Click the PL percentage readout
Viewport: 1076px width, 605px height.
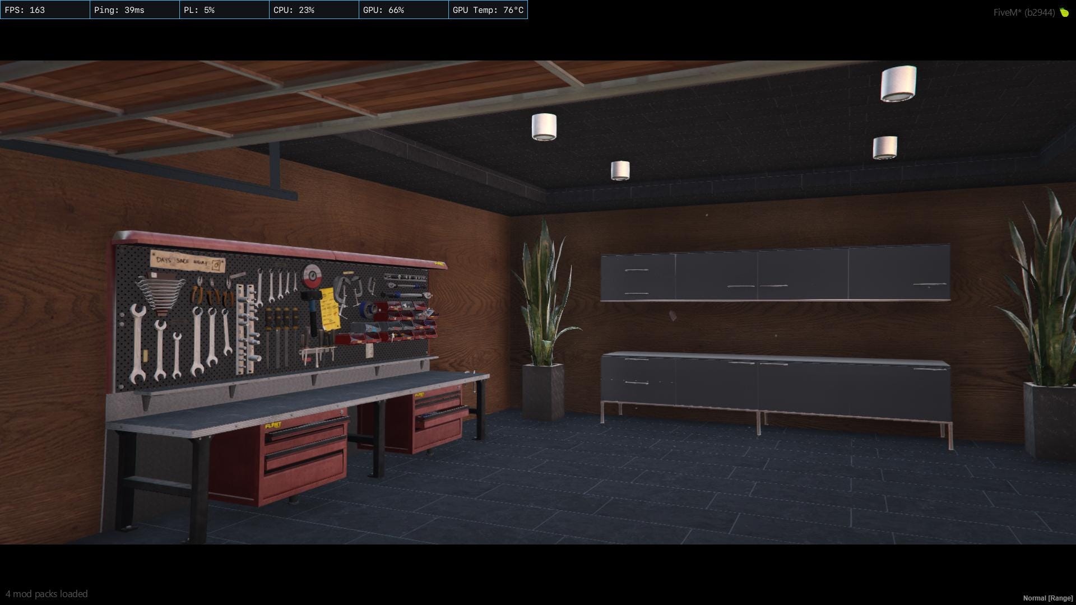199,10
